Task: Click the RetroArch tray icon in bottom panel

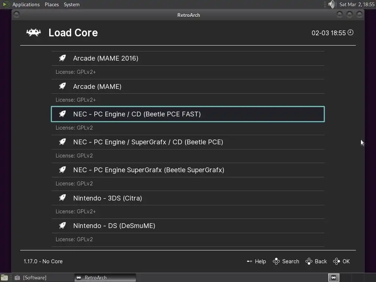Action: pos(333,278)
